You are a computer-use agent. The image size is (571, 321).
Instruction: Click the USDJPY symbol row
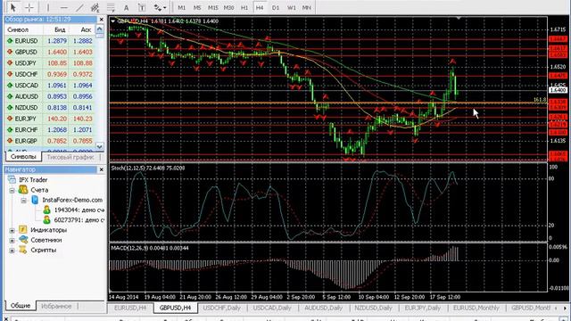point(50,63)
